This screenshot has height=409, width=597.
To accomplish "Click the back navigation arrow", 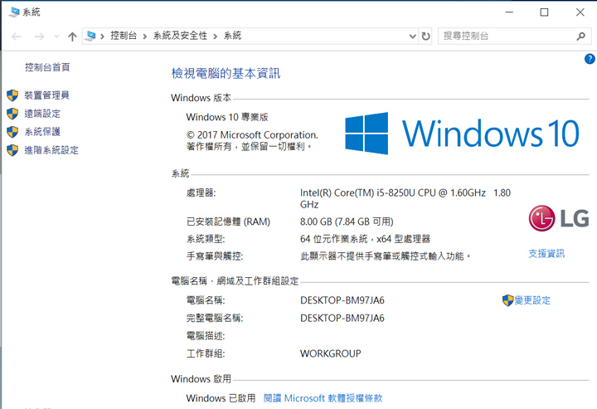I will [16, 37].
